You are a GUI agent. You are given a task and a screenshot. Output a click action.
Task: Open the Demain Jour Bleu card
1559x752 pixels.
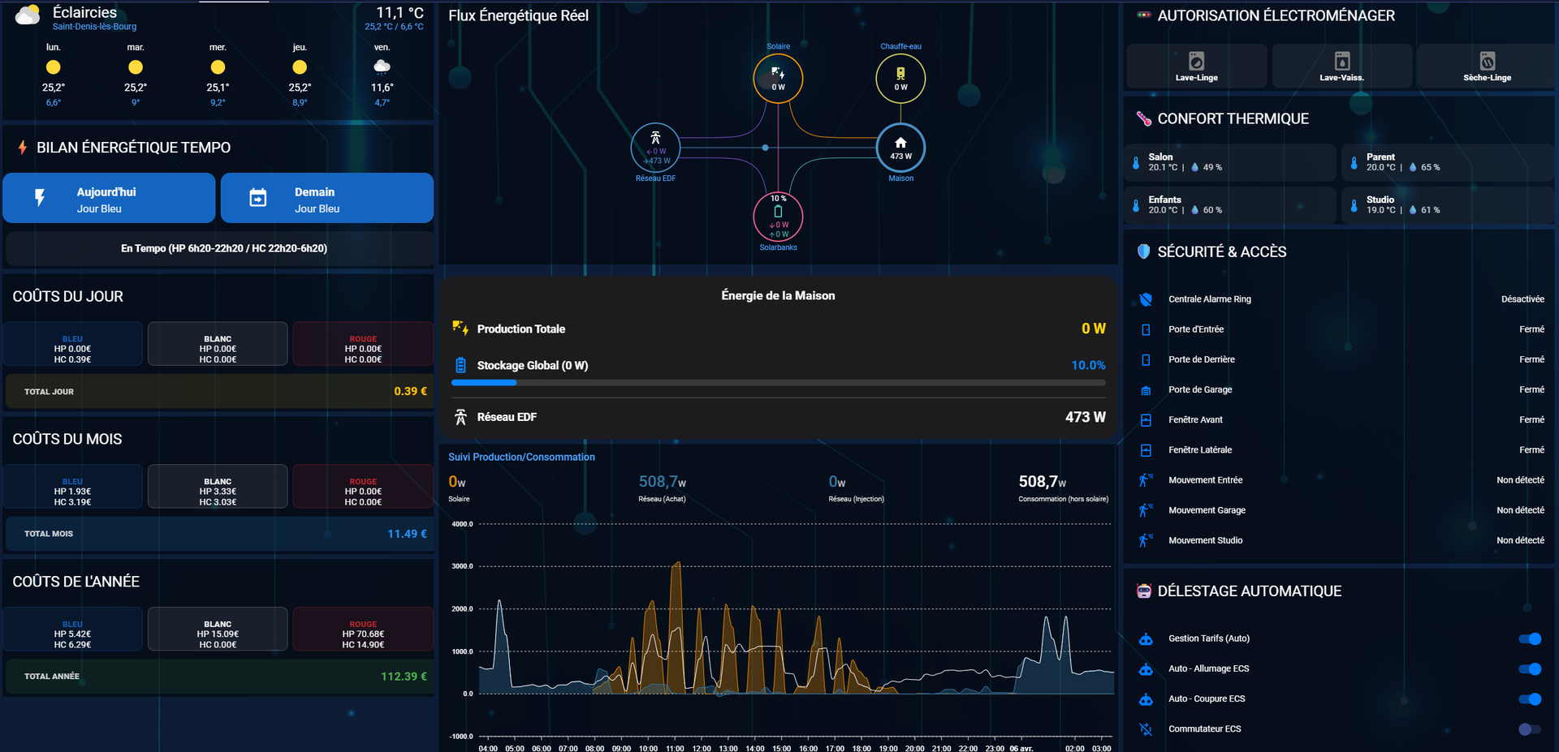pos(326,198)
